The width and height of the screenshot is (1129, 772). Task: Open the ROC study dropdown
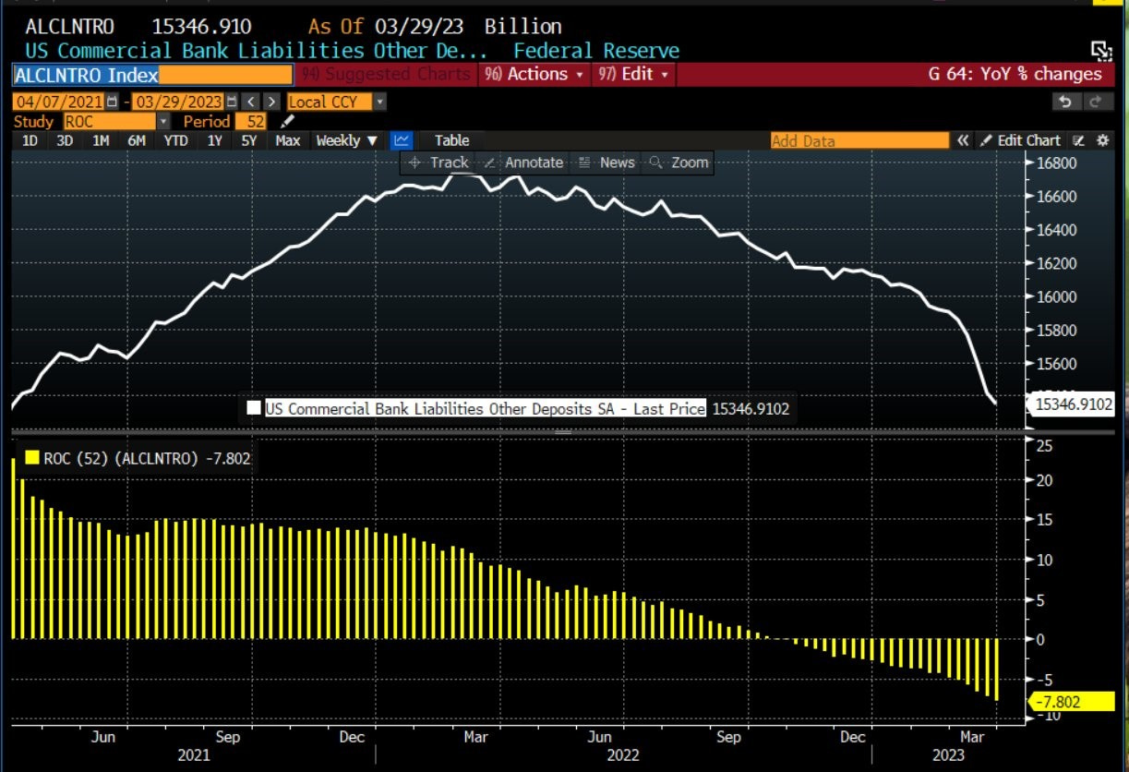pos(116,121)
